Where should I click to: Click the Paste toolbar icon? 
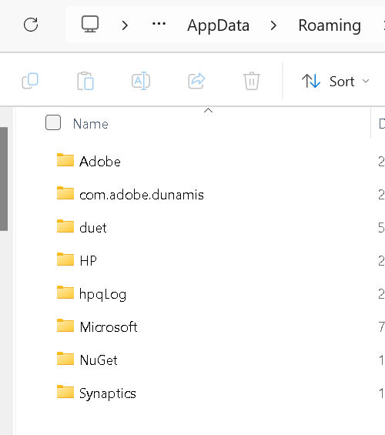click(x=85, y=81)
